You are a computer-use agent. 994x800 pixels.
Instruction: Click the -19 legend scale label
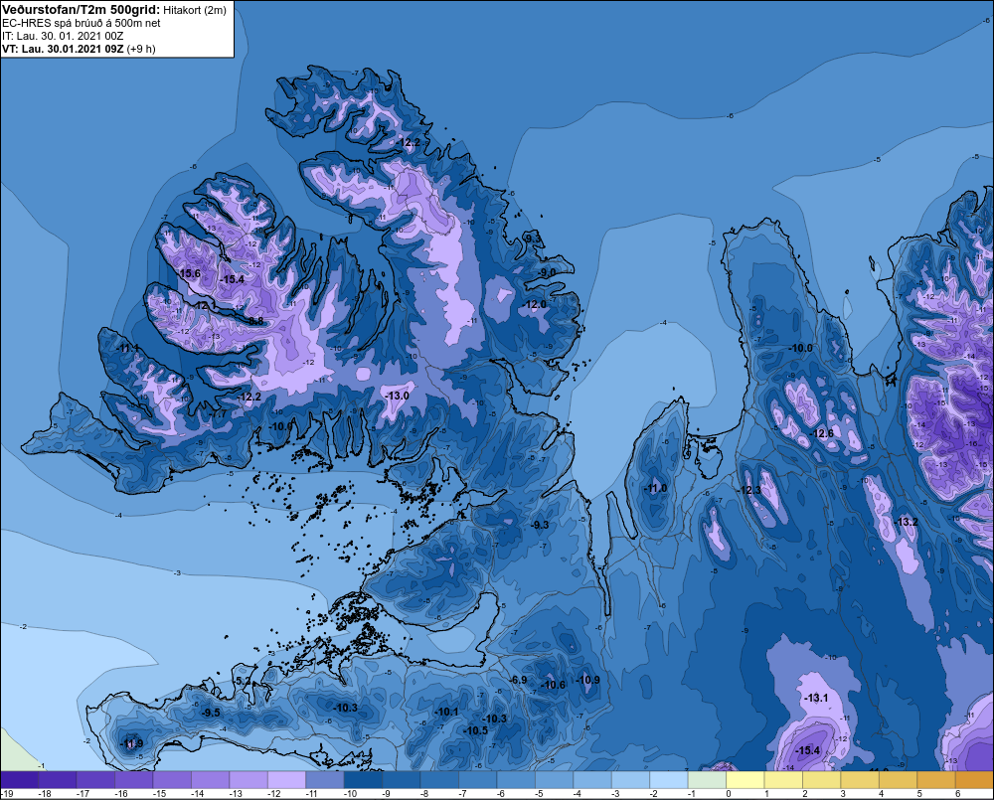[x=7, y=794]
